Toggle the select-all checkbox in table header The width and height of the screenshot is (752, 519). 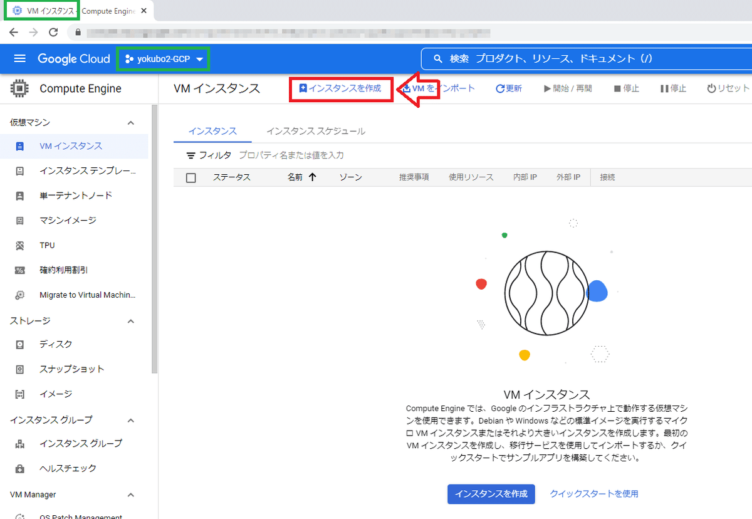(x=191, y=178)
